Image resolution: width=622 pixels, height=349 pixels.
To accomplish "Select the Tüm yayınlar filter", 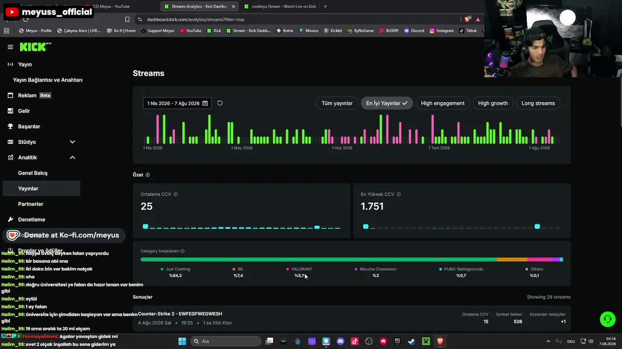I will [x=337, y=103].
